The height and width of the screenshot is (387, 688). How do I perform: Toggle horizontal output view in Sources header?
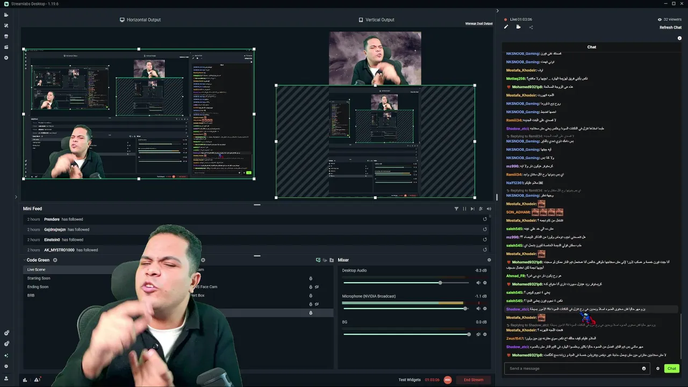(x=318, y=260)
